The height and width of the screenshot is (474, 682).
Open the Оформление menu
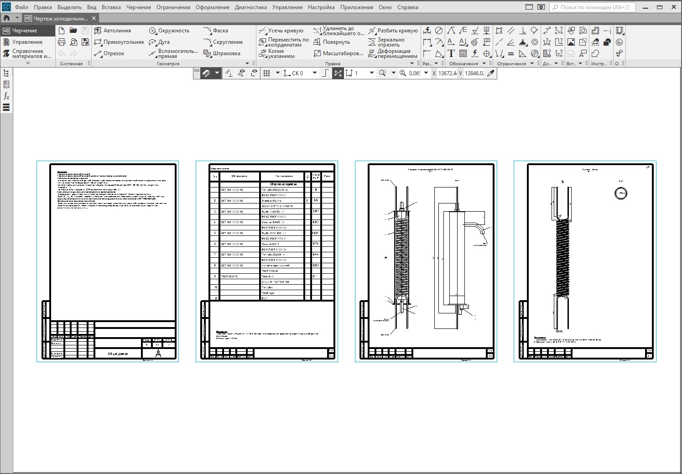point(213,7)
